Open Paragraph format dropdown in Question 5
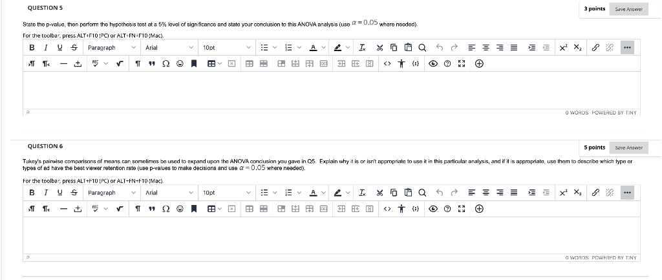 tap(112, 48)
